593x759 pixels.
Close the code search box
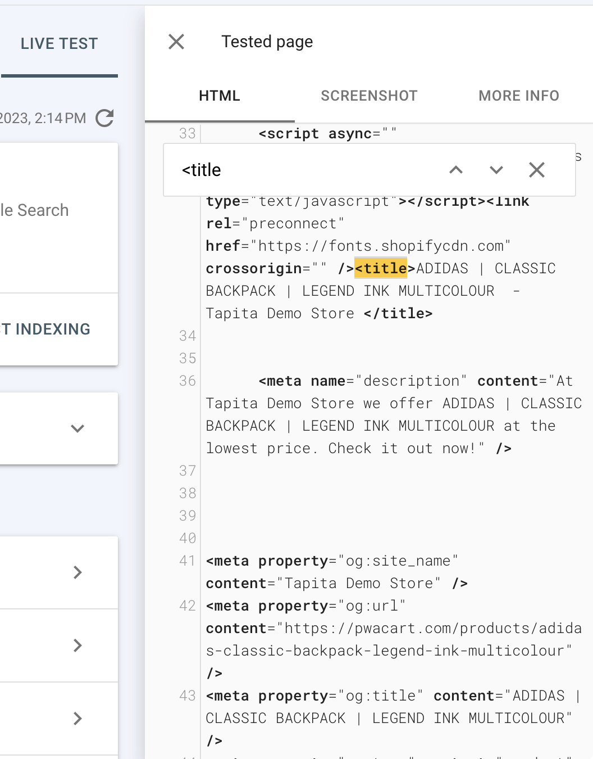click(x=537, y=170)
